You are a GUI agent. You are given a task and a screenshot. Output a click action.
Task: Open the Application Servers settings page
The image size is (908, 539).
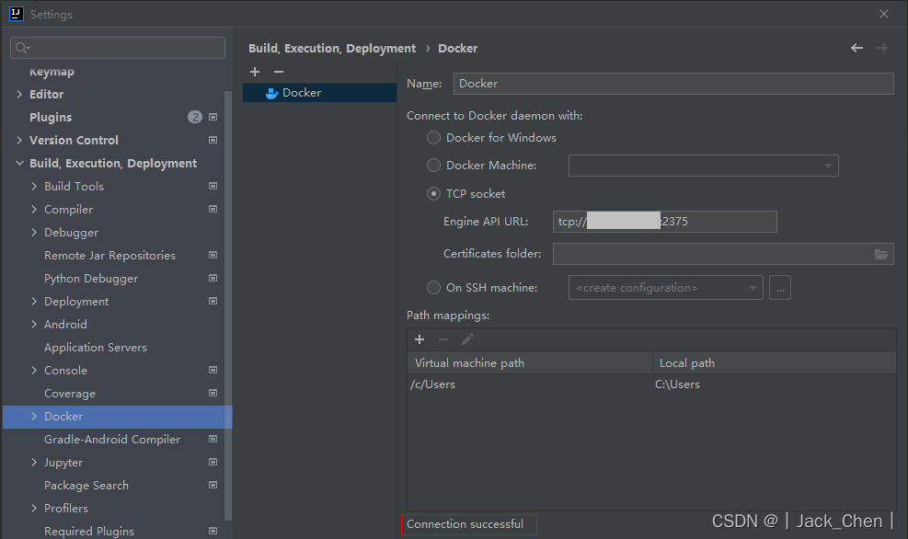[96, 348]
